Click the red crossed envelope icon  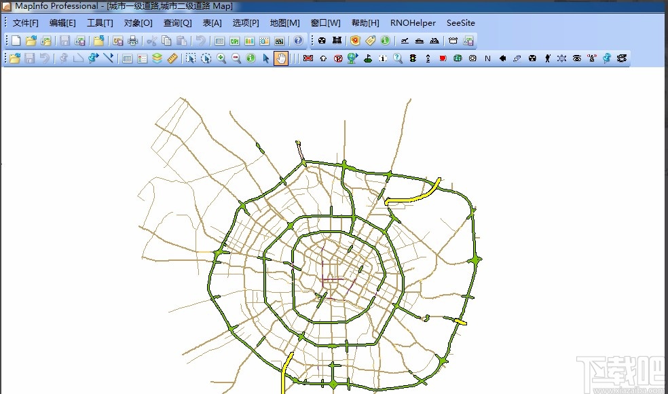[308, 58]
